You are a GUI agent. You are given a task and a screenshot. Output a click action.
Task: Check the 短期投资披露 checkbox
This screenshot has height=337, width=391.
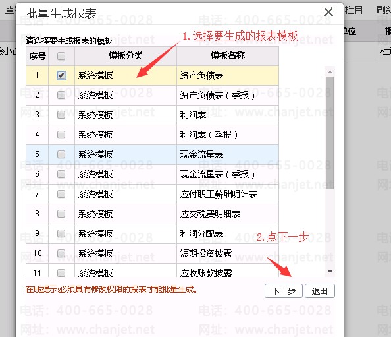click(x=61, y=253)
